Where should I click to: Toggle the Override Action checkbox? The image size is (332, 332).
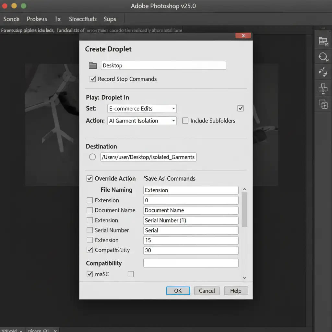tap(89, 179)
